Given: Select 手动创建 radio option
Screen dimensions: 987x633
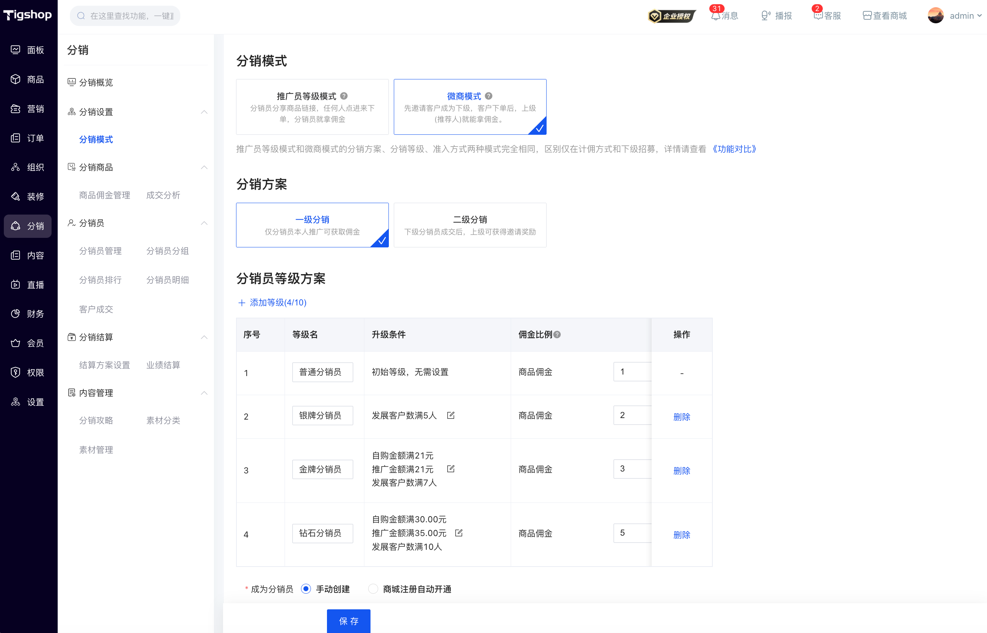Looking at the screenshot, I should tap(306, 589).
